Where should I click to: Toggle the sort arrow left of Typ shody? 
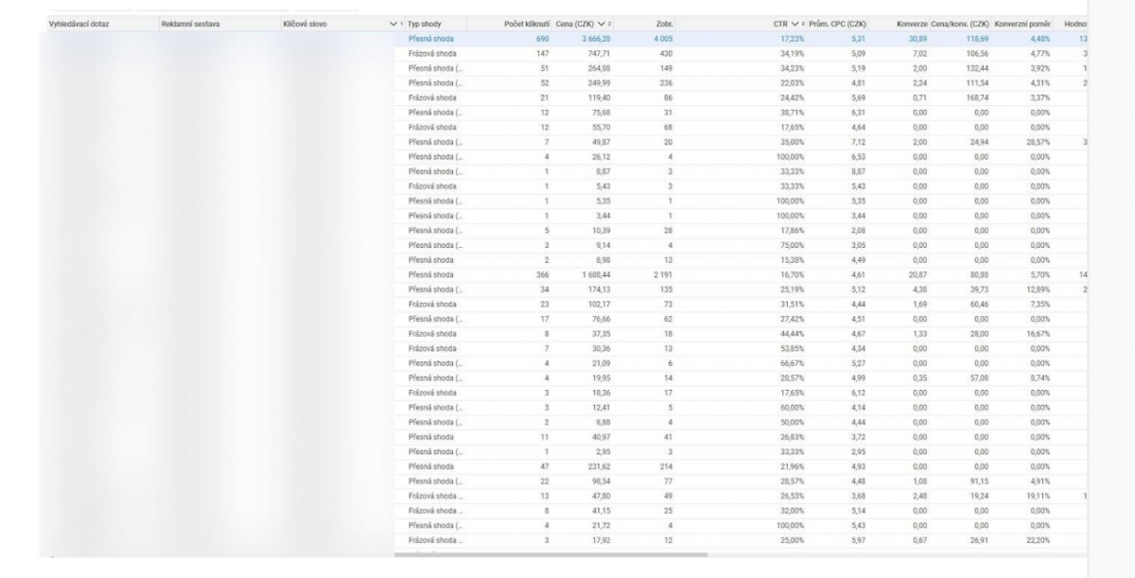pos(394,23)
